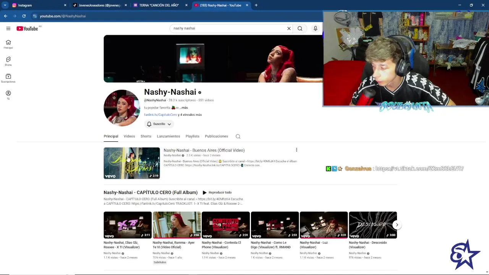Open the Tú section in sidebar
This screenshot has width=489, height=275.
pos(8,95)
